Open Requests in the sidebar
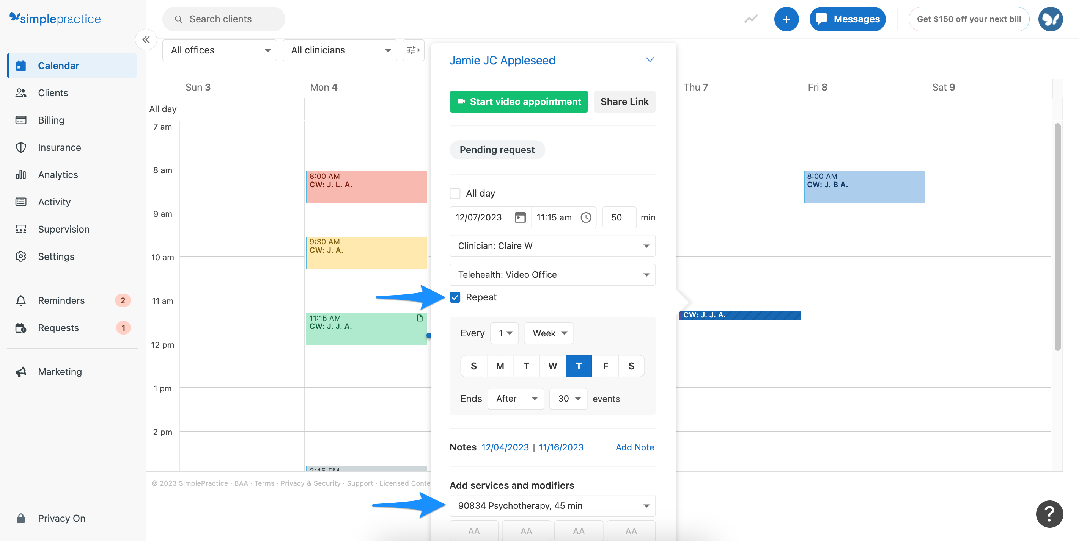Screen dimensions: 1079x541 (x=58, y=328)
